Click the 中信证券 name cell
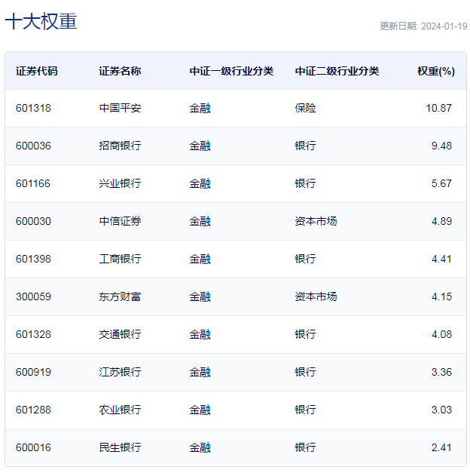 point(120,221)
